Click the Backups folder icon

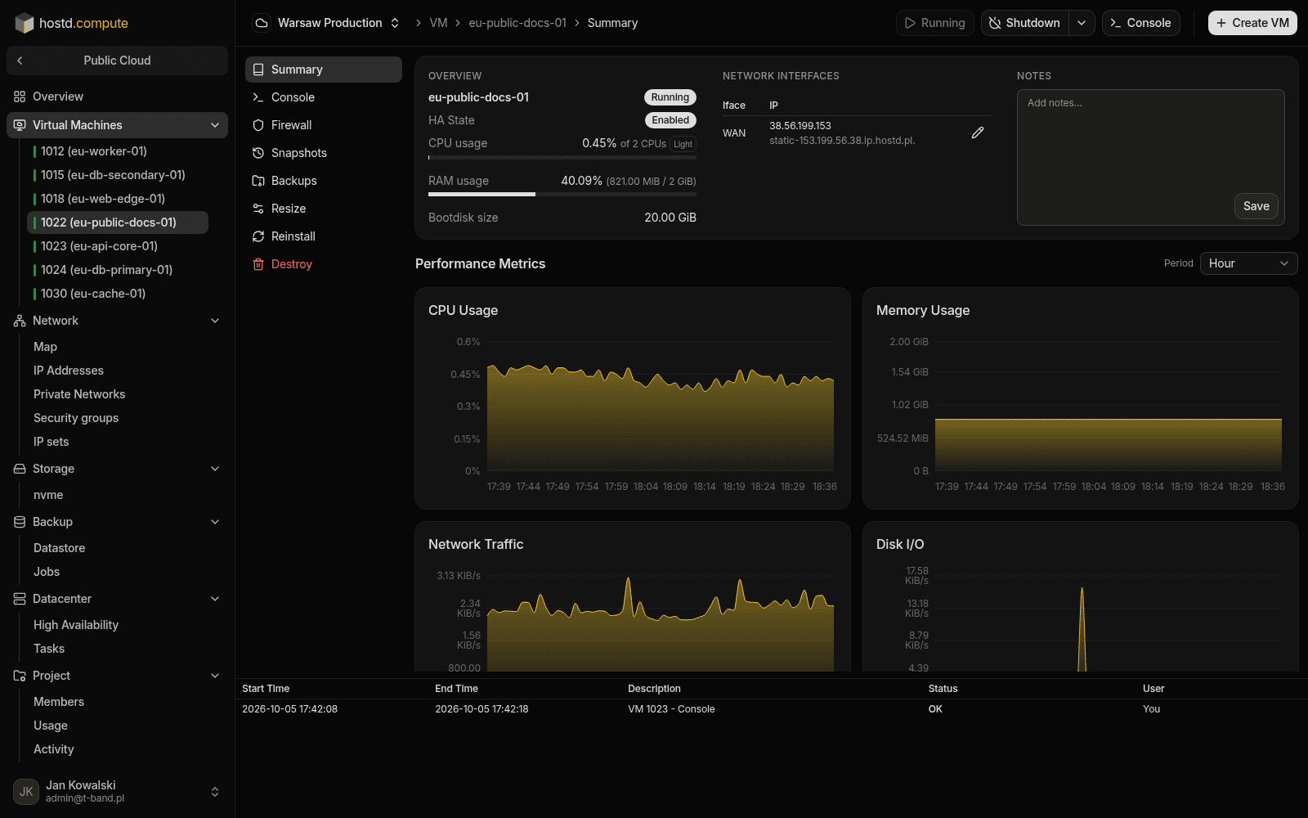tap(258, 181)
